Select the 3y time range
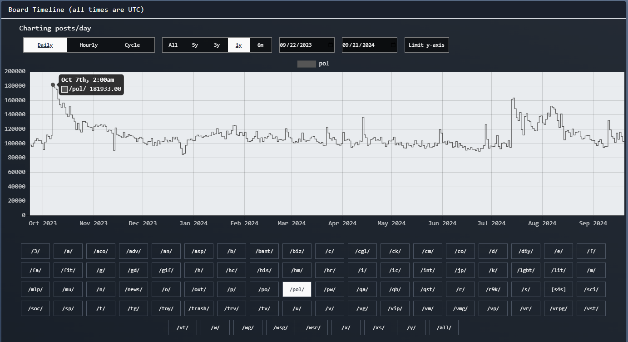This screenshot has width=628, height=342. 217,45
